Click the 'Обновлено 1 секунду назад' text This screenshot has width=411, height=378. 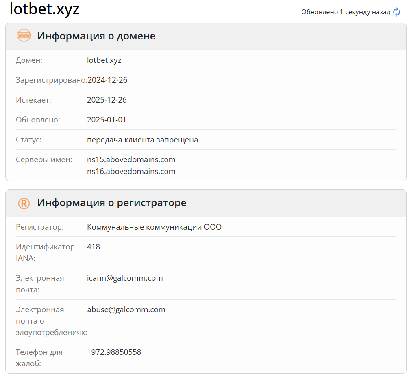click(346, 12)
